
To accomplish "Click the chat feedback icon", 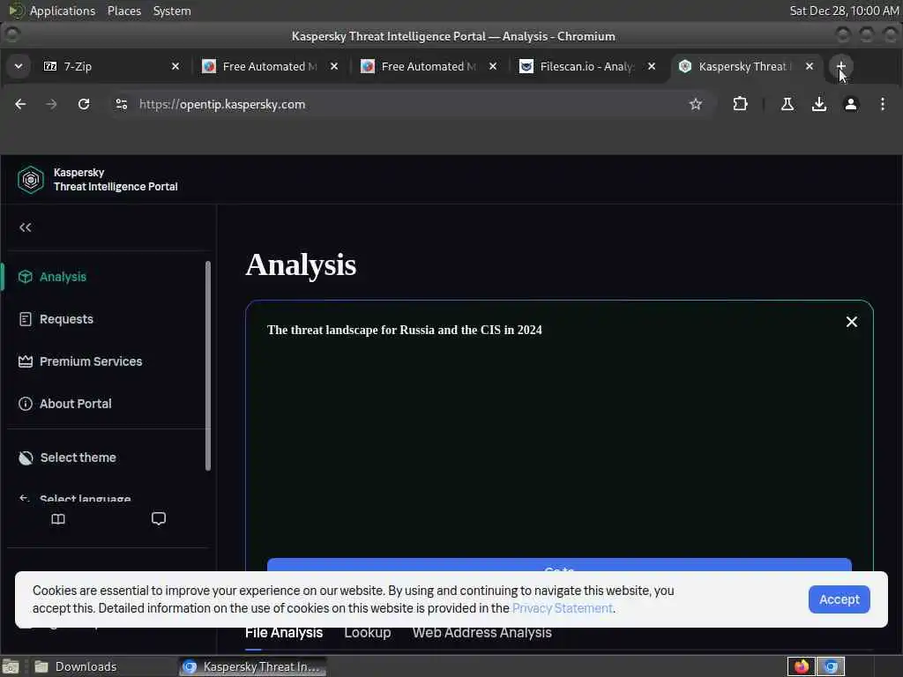I will pos(159,518).
